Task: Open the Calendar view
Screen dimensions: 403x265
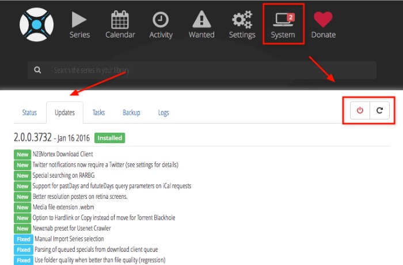Action: point(120,25)
